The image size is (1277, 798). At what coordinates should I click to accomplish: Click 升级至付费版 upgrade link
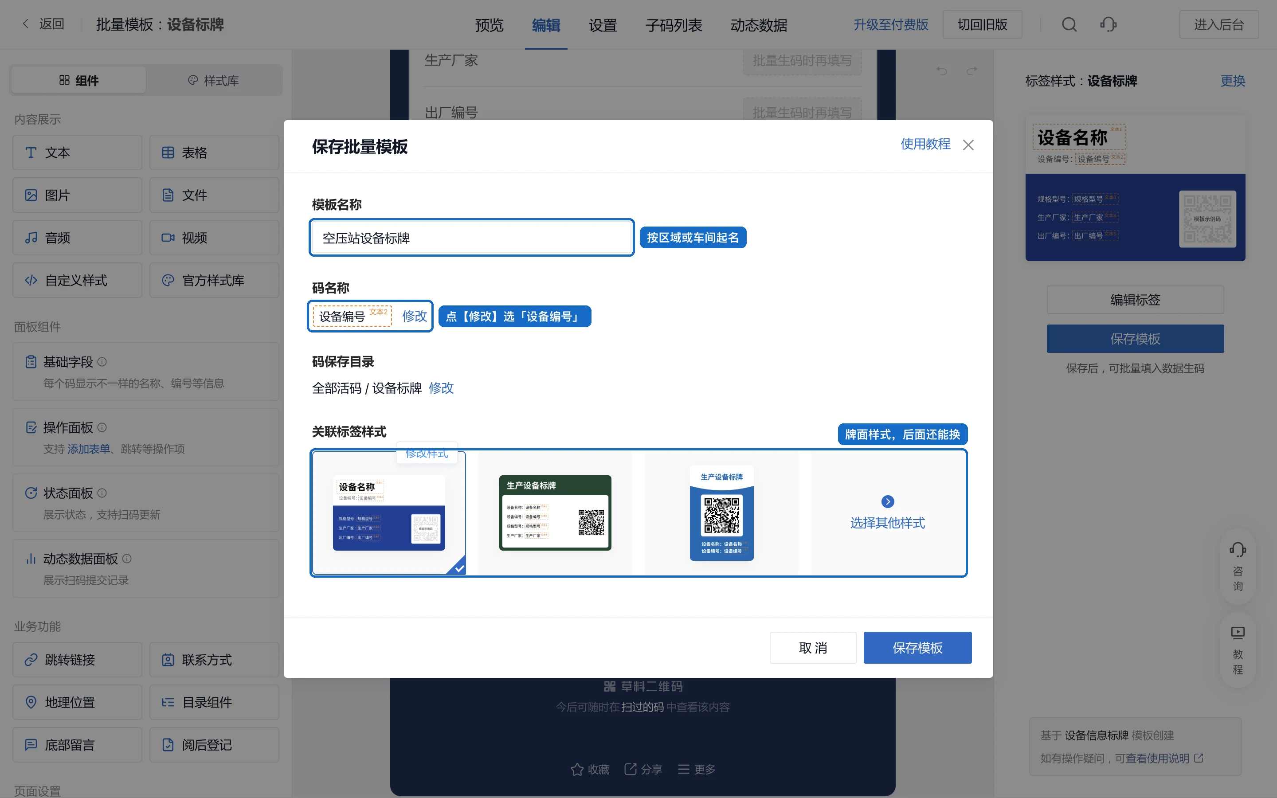891,25
